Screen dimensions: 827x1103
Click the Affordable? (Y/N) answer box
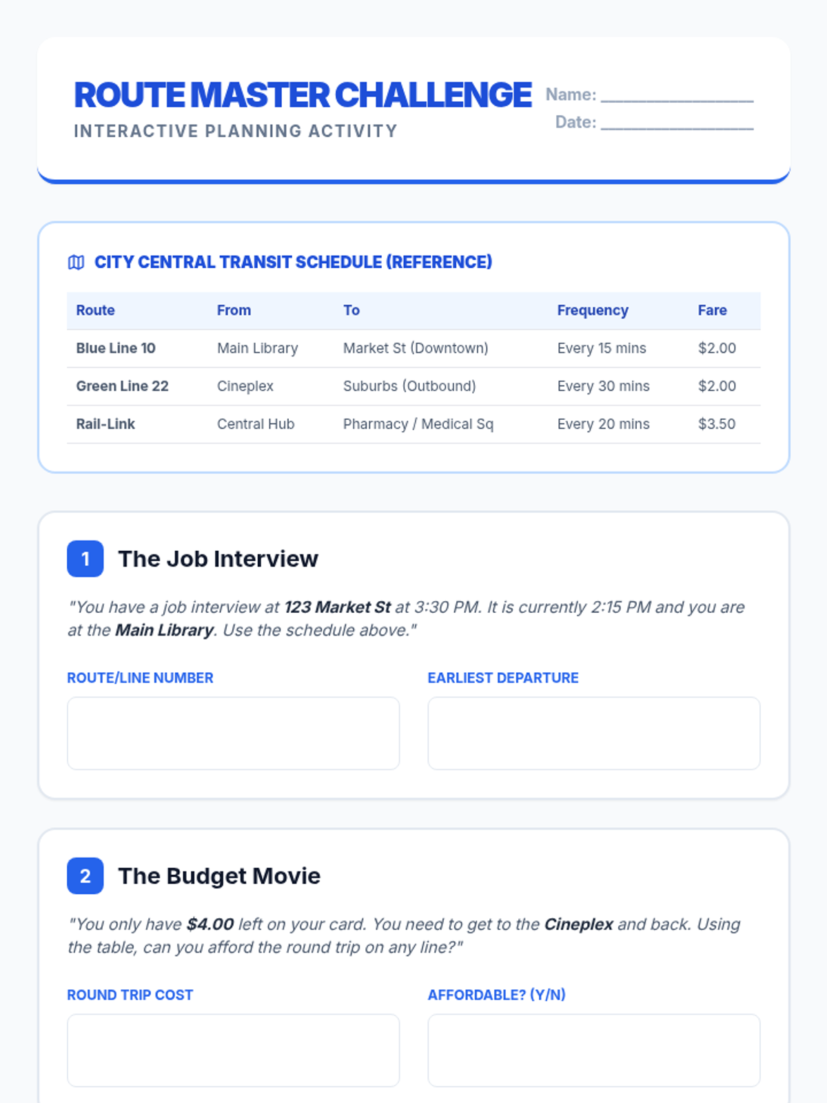(x=593, y=1050)
